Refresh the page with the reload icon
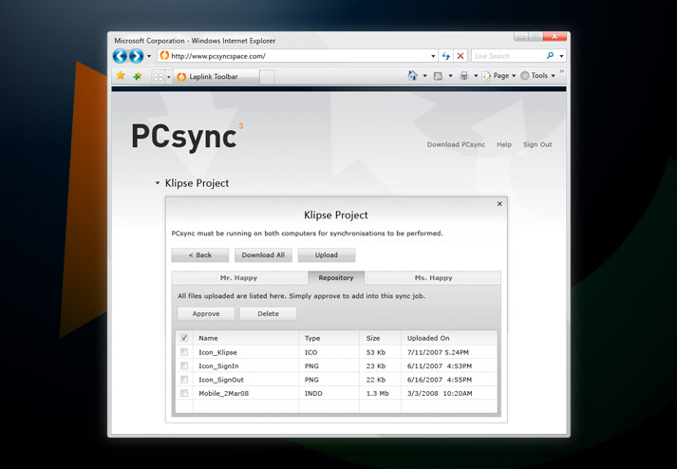This screenshot has height=469, width=677. pos(445,56)
